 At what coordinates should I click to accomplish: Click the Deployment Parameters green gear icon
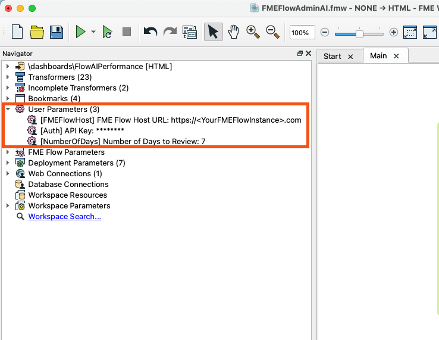(20, 163)
